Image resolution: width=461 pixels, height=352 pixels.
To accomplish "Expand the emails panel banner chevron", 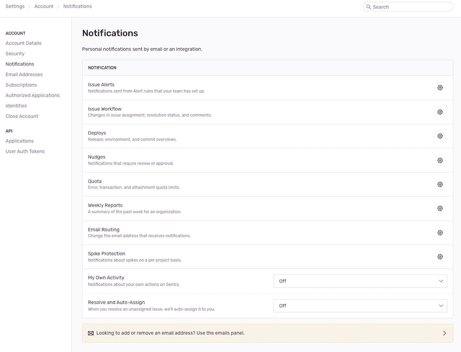I will pyautogui.click(x=444, y=333).
